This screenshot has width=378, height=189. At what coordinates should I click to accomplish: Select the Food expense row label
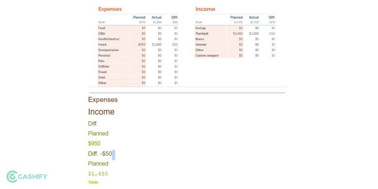(x=102, y=28)
